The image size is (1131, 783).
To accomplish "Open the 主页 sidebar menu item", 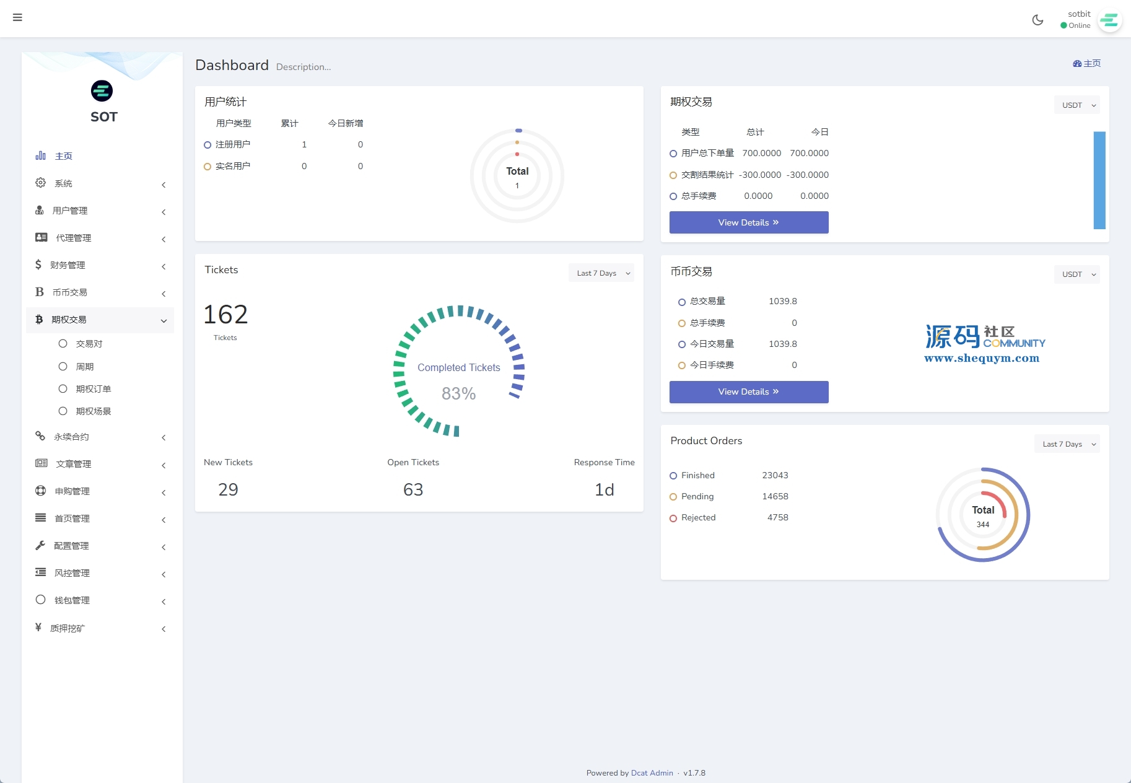I will 64,156.
